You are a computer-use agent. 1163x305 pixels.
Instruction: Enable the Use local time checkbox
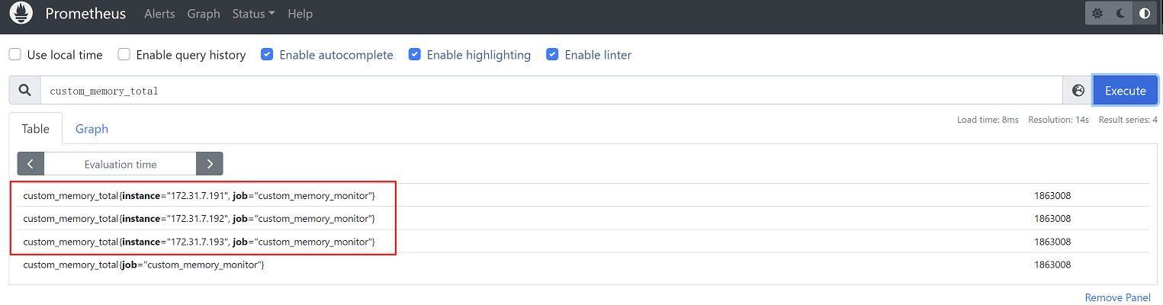pos(15,55)
